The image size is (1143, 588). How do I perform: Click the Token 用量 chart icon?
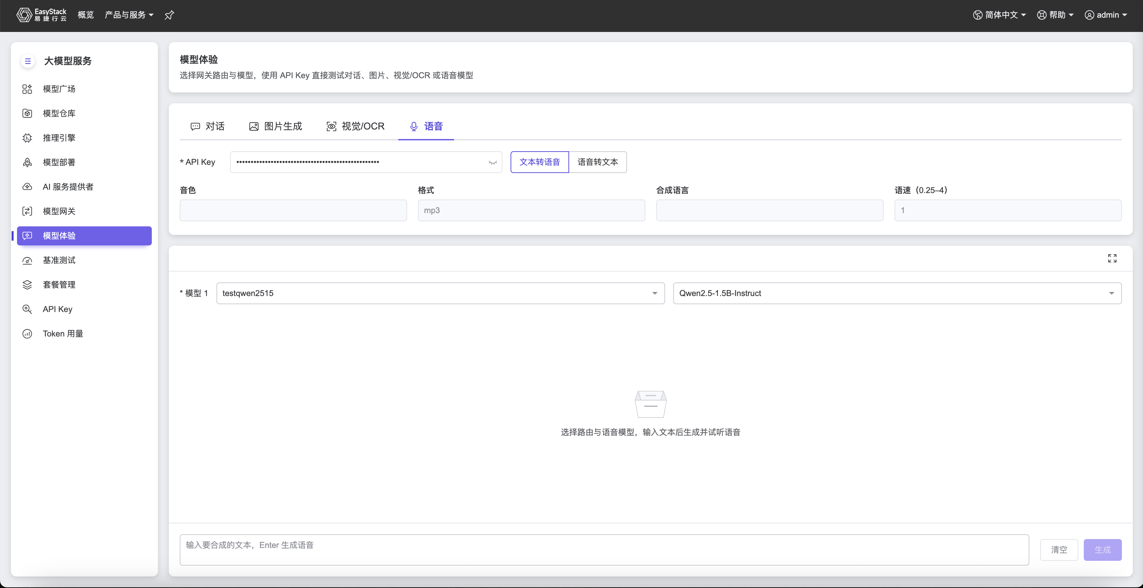(27, 334)
